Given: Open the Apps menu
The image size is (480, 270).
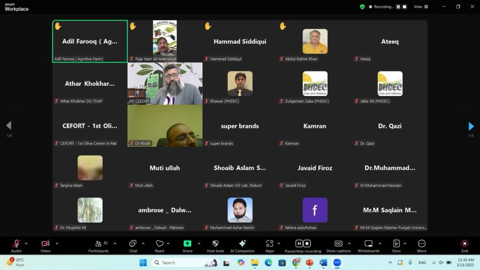Looking at the screenshot, I should (270, 246).
